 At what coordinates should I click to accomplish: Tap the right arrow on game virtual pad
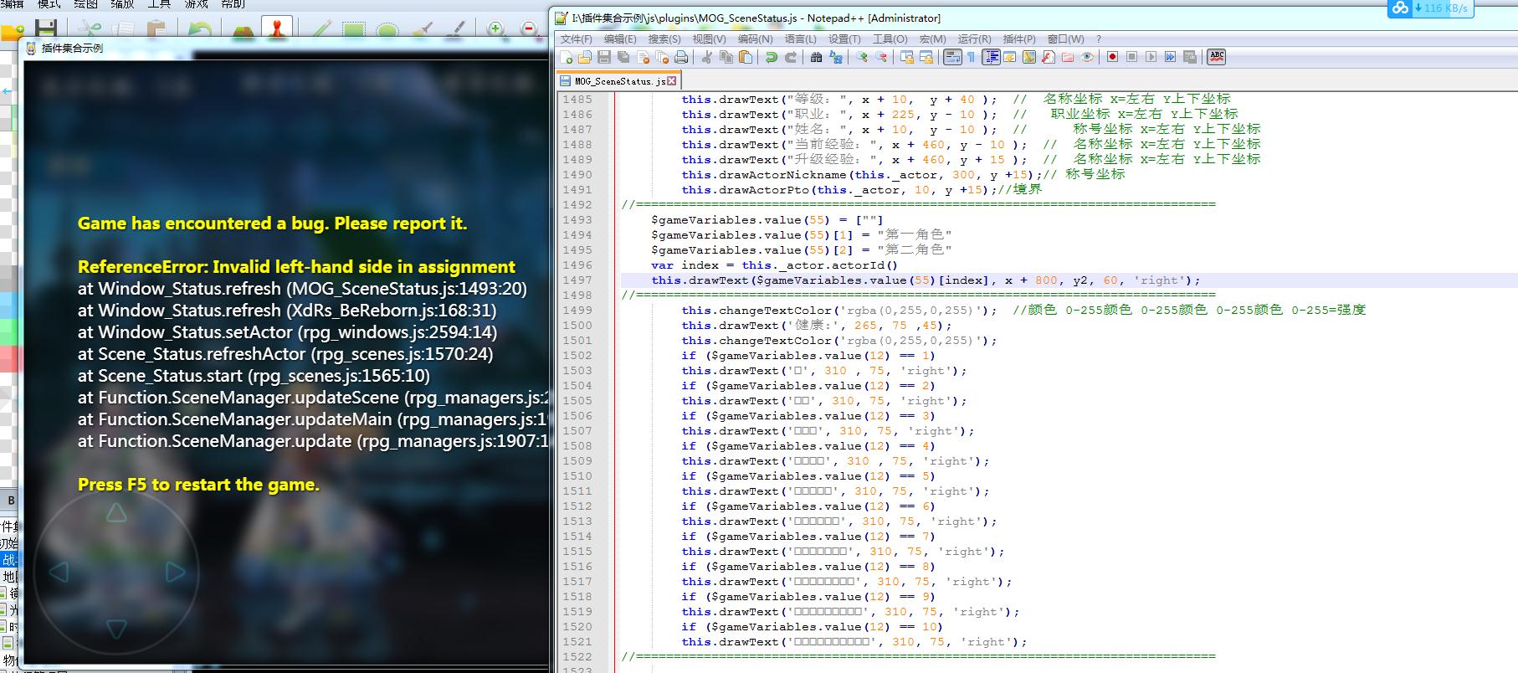176,573
